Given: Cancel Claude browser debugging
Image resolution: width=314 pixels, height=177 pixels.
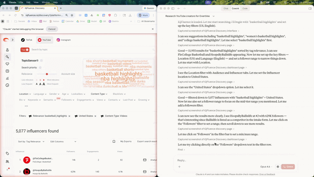Looking at the screenshot, I should click(52, 29).
